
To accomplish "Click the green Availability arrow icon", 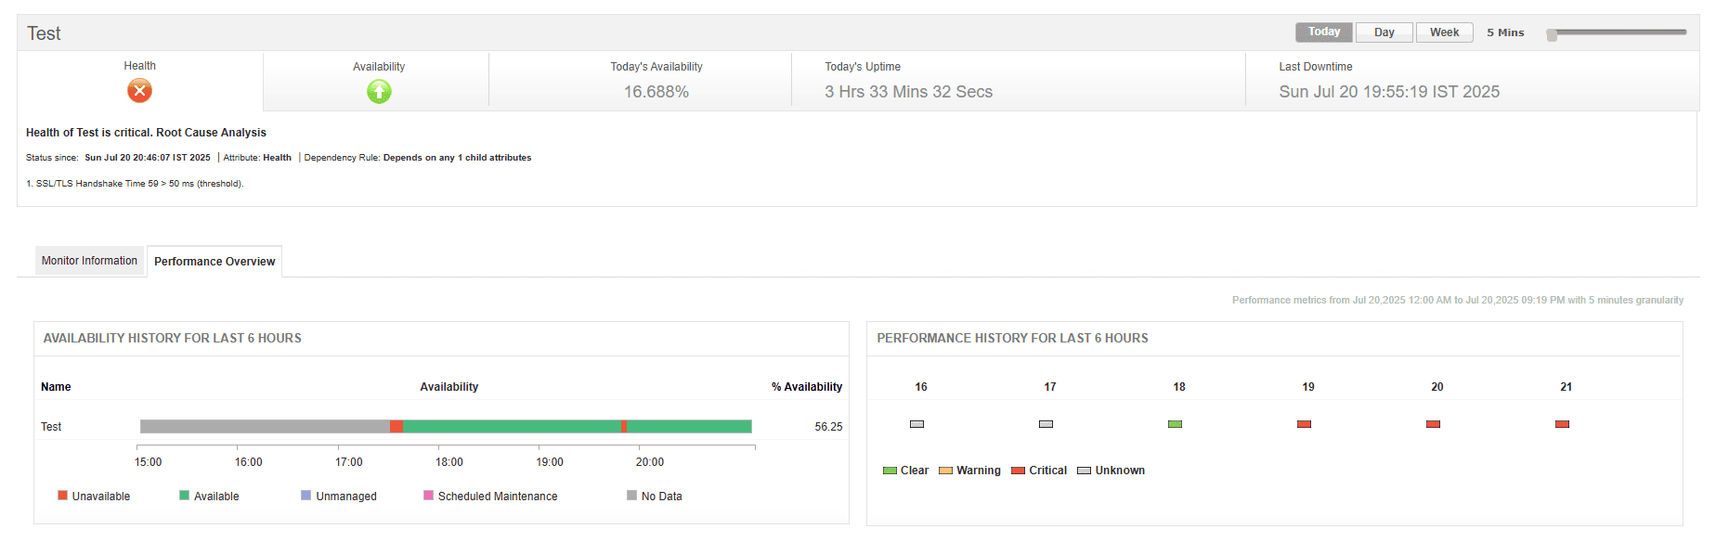I will pyautogui.click(x=378, y=90).
